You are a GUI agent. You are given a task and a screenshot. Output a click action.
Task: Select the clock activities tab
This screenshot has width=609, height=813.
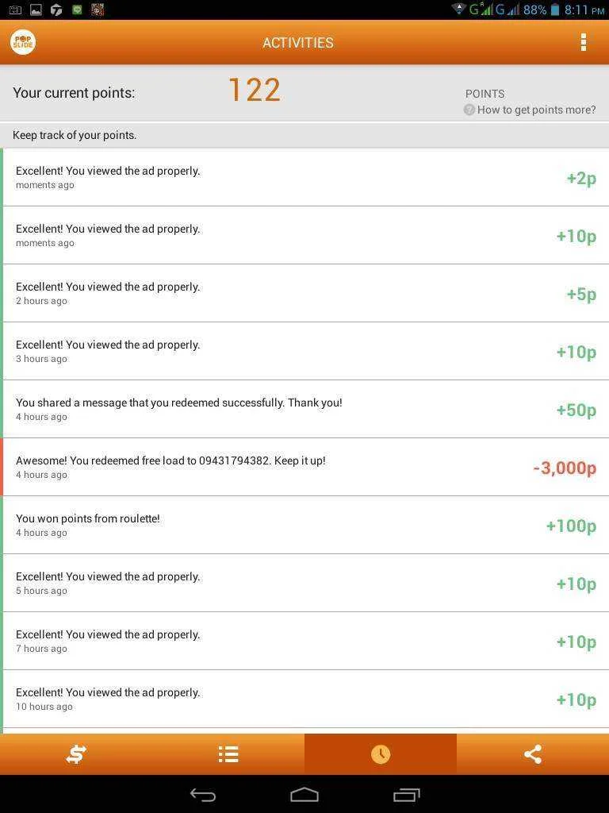click(x=381, y=754)
